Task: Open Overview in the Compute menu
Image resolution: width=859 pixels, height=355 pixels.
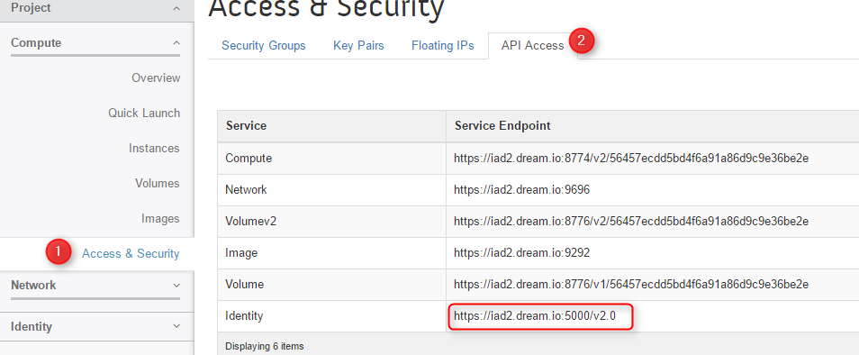Action: click(156, 77)
